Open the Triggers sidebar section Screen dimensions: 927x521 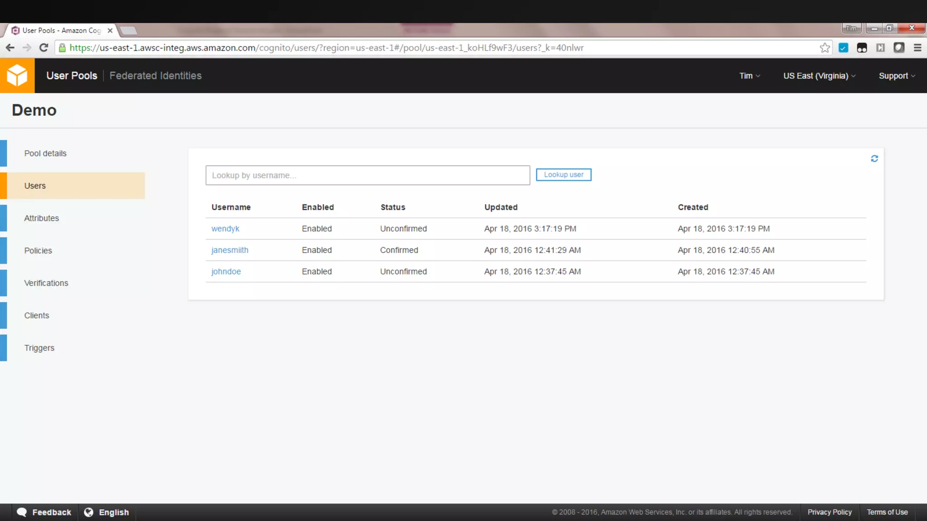coord(39,348)
